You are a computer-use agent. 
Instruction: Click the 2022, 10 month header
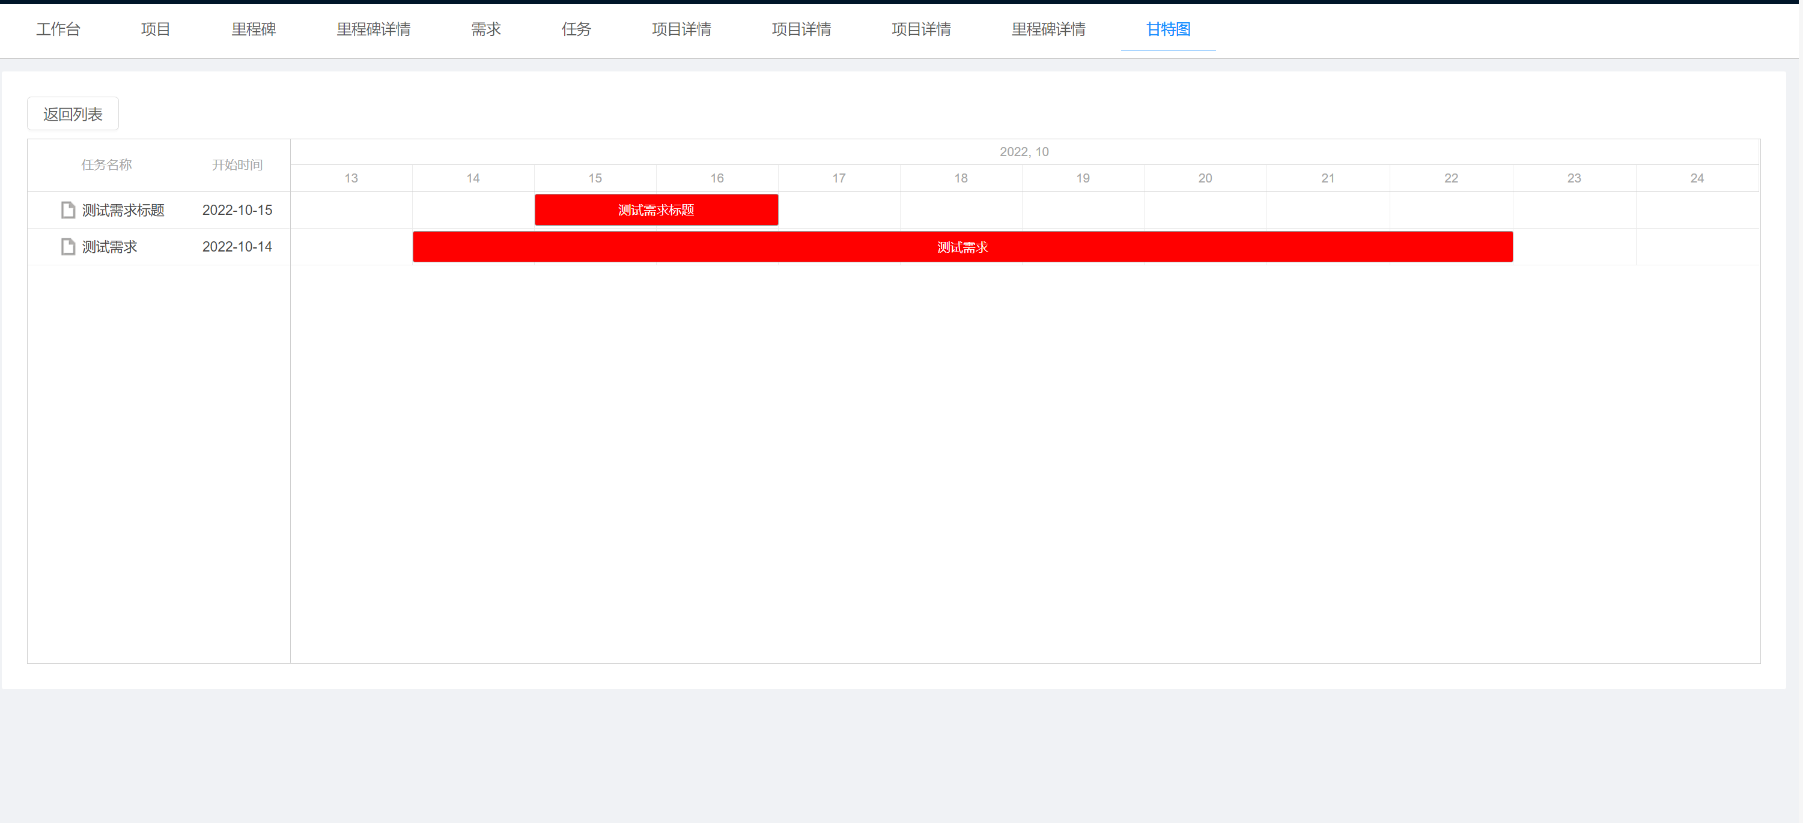click(1024, 152)
